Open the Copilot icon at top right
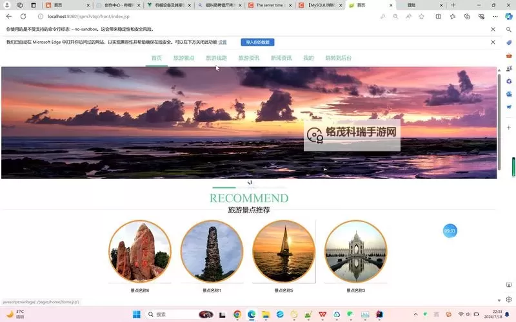This screenshot has height=322, width=516. click(509, 17)
